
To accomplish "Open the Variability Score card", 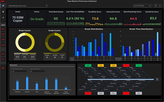I will click(94, 18).
